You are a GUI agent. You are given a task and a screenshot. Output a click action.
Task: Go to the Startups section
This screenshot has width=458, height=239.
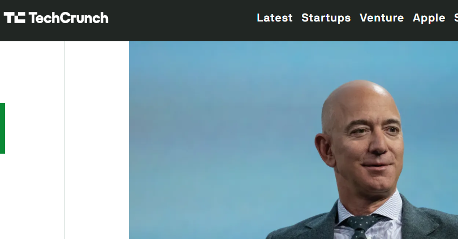[x=326, y=18]
